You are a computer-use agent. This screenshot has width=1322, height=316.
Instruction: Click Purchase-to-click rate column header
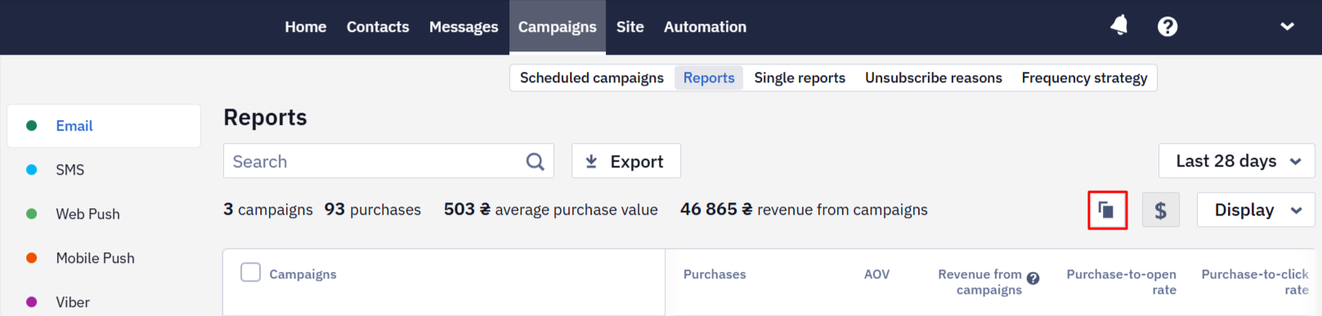[1255, 282]
